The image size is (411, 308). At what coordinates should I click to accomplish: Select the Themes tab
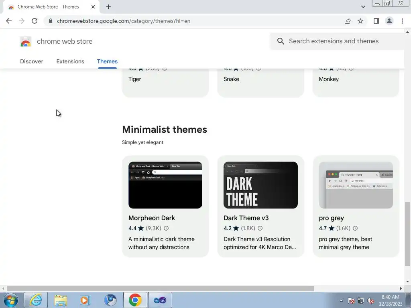(107, 61)
